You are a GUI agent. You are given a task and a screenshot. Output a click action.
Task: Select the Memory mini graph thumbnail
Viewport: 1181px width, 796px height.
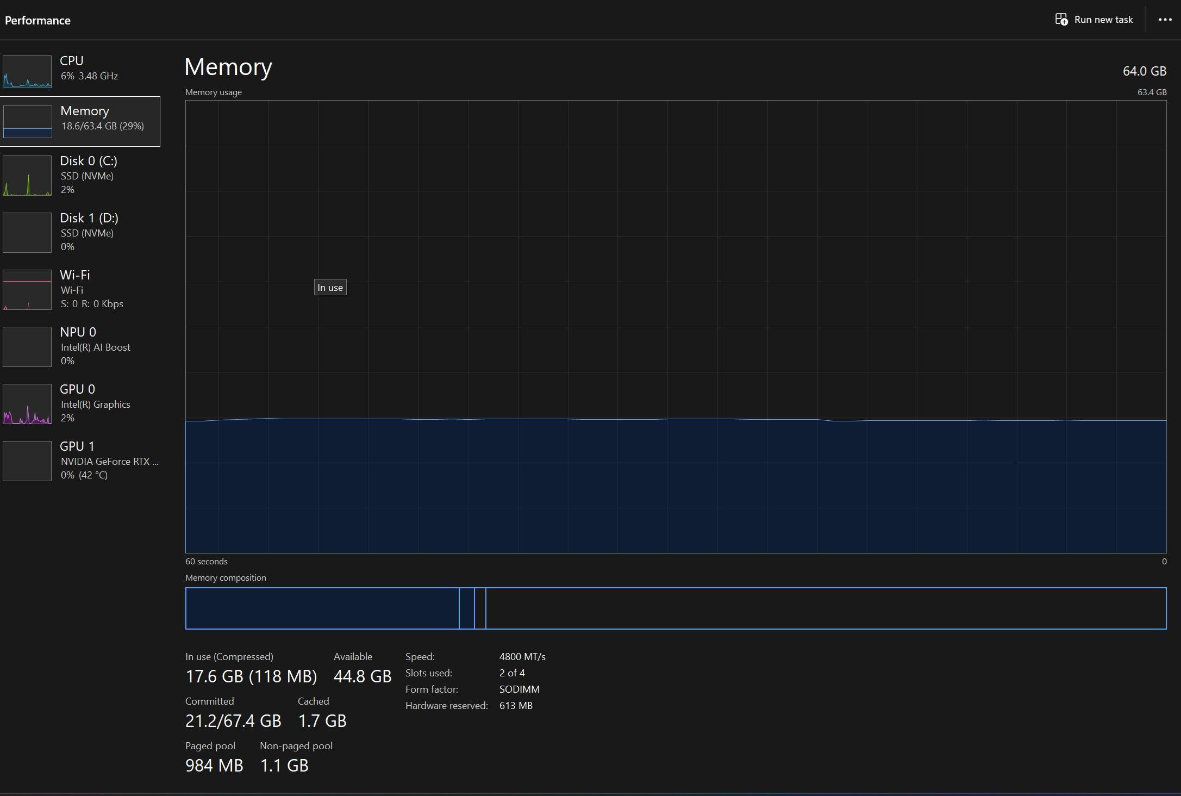click(x=27, y=121)
